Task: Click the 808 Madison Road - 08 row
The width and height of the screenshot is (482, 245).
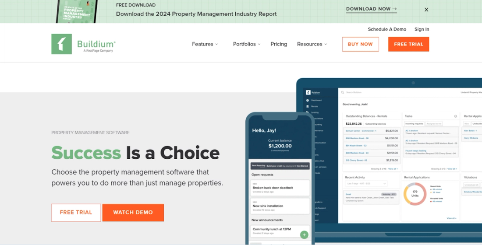Action: click(372, 138)
